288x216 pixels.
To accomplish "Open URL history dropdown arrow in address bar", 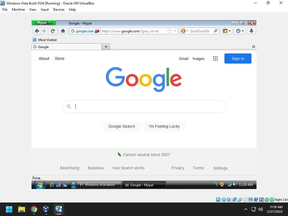I will [175, 31].
